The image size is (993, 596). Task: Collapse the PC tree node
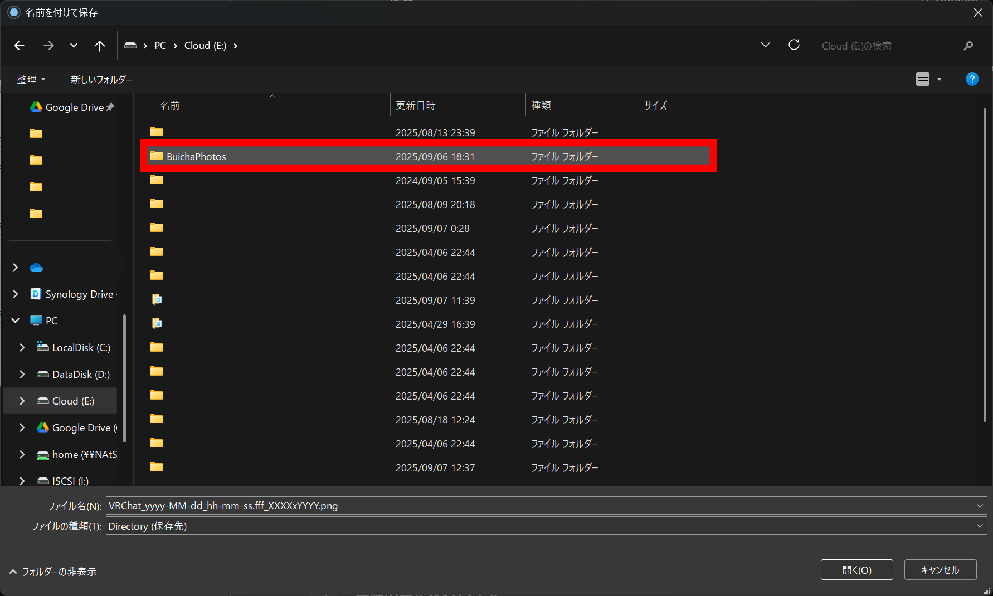(16, 321)
